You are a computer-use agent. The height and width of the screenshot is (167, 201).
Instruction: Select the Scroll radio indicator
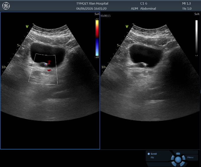coord(149,154)
